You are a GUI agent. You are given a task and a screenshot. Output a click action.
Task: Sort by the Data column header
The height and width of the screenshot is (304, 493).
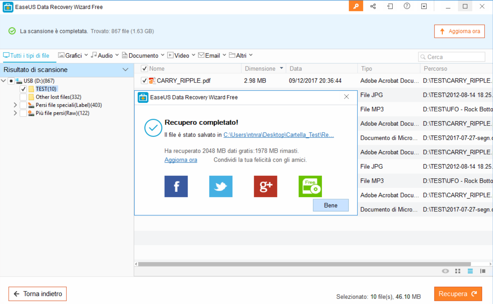point(322,69)
